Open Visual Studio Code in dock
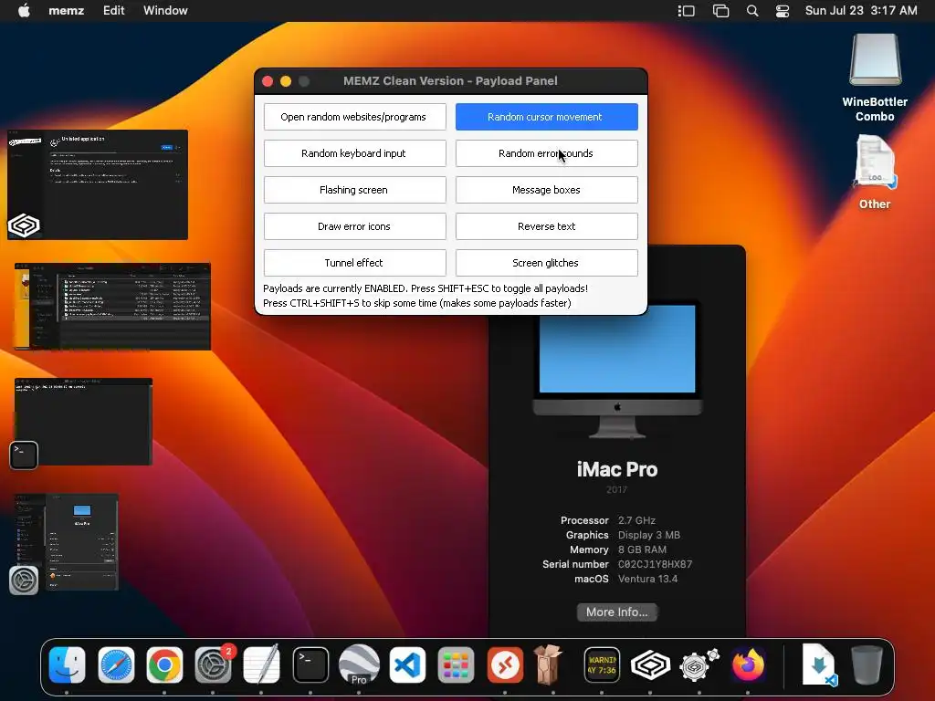This screenshot has width=935, height=701. click(x=408, y=664)
